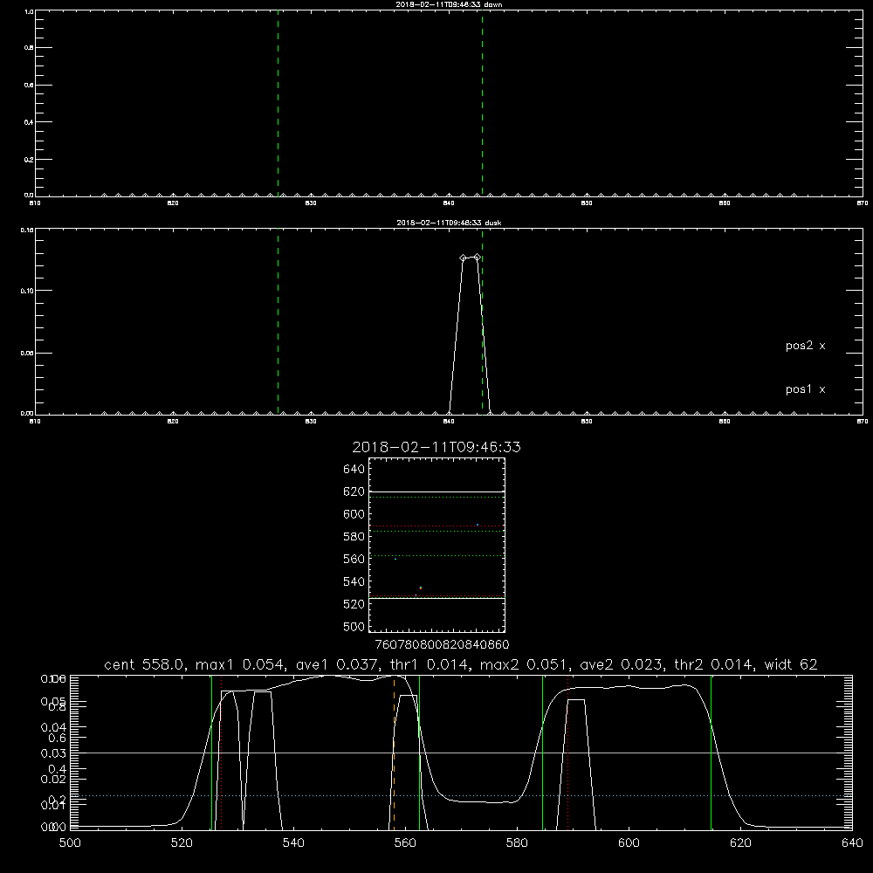Click the blue point near 590 in middle plot
The height and width of the screenshot is (873, 873).
coord(478,525)
